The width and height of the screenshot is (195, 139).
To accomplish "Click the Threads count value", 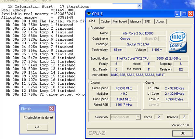I will point(184,117).
